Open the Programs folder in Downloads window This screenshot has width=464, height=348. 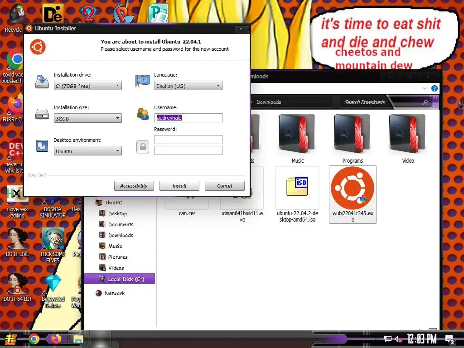352,139
